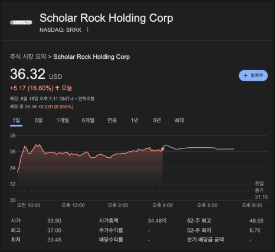Click the 오전 10:00 time axis label
The height and width of the screenshot is (252, 275).
[x=28, y=205]
